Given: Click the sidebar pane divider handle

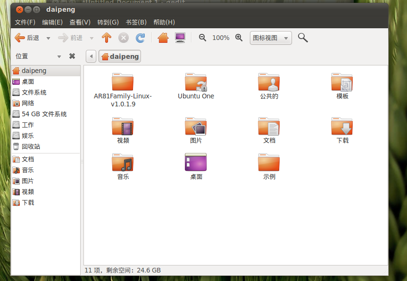Looking at the screenshot, I should coord(82,162).
